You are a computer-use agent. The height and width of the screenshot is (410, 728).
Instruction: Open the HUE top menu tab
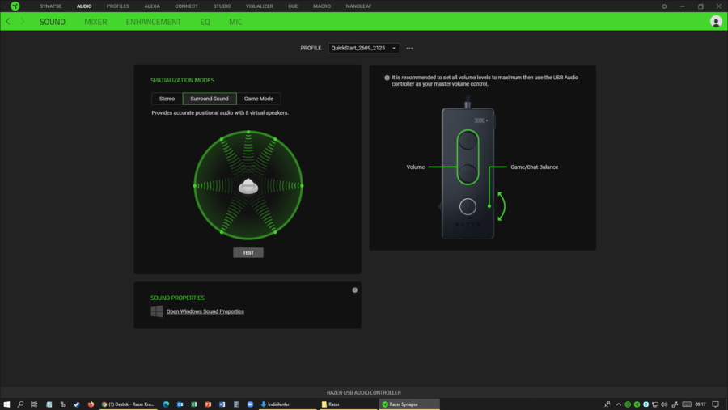tap(293, 6)
